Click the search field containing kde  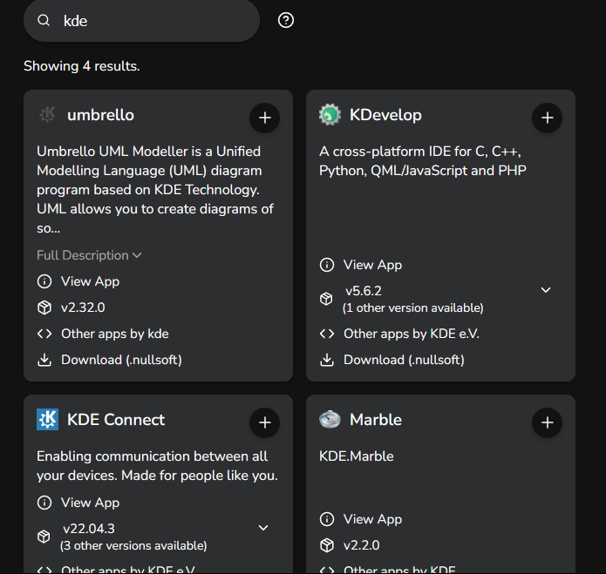click(x=148, y=20)
